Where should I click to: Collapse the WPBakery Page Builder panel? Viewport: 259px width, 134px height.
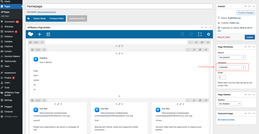coord(210,27)
